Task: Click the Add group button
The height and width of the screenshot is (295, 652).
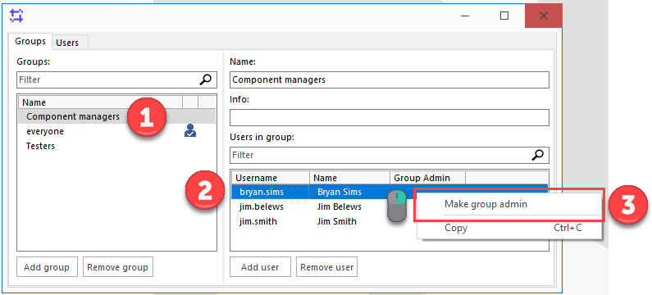Action: tap(47, 267)
